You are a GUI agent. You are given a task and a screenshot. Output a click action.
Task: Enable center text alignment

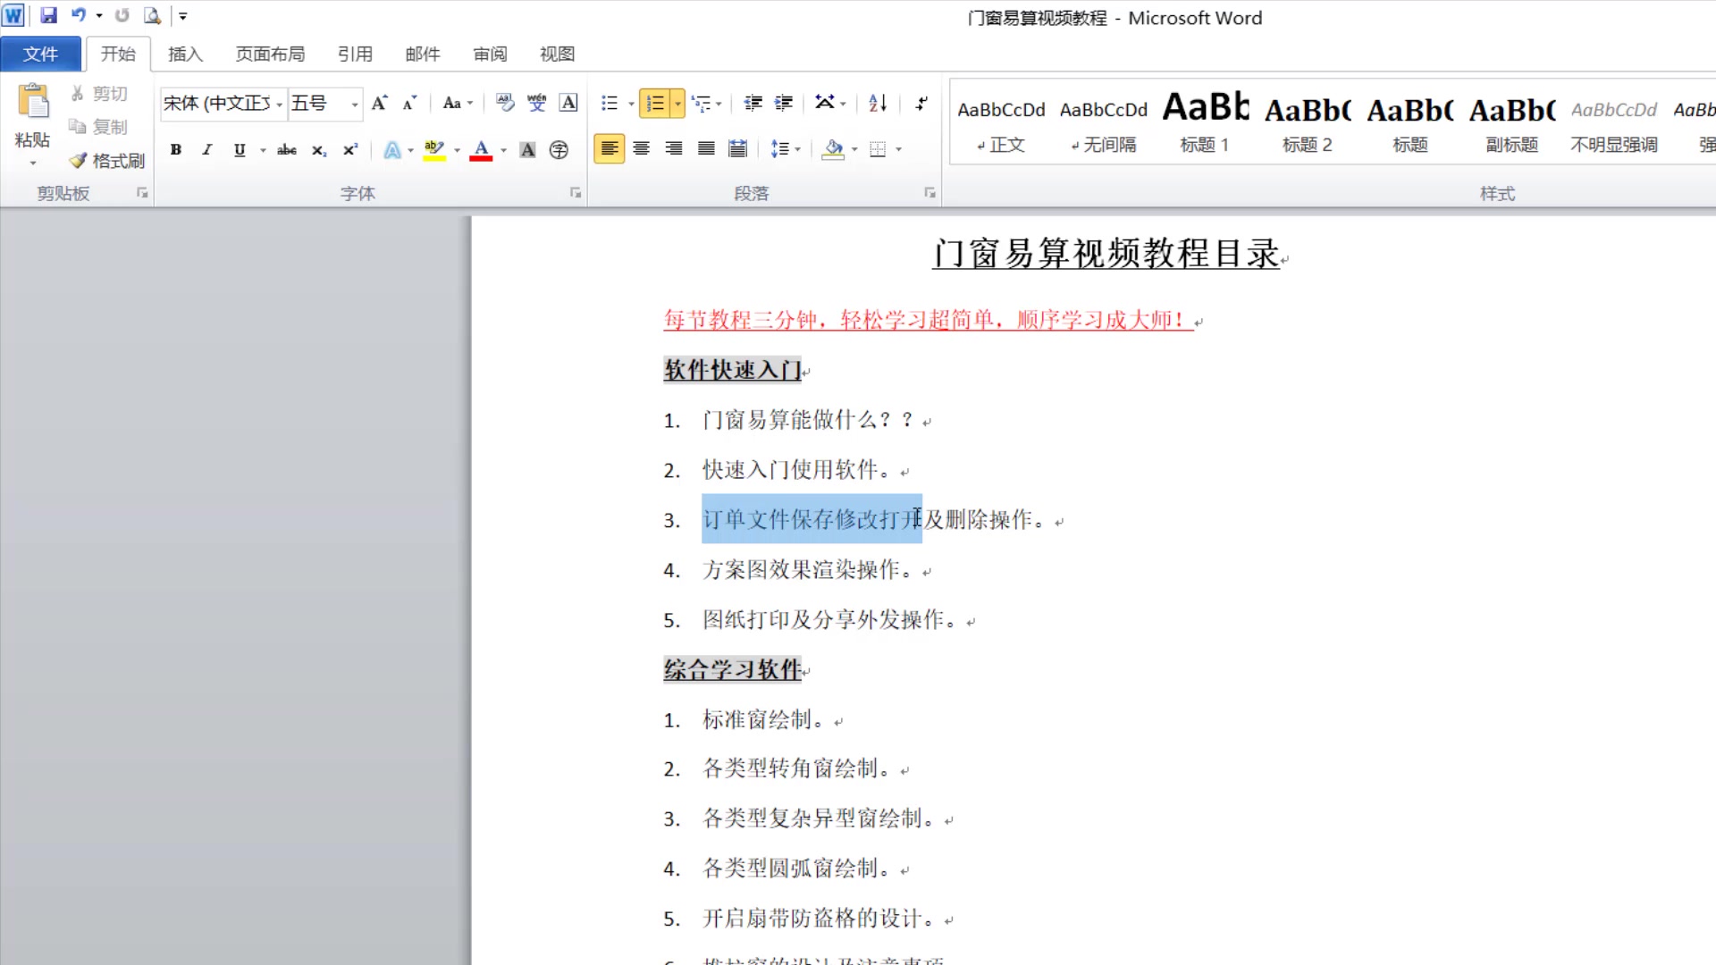point(641,148)
